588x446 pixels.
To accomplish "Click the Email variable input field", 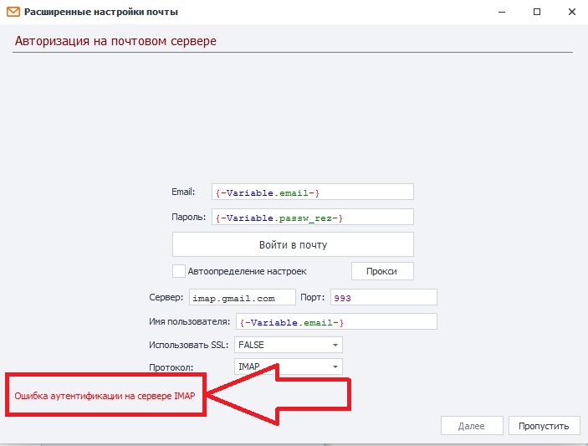I will (312, 192).
